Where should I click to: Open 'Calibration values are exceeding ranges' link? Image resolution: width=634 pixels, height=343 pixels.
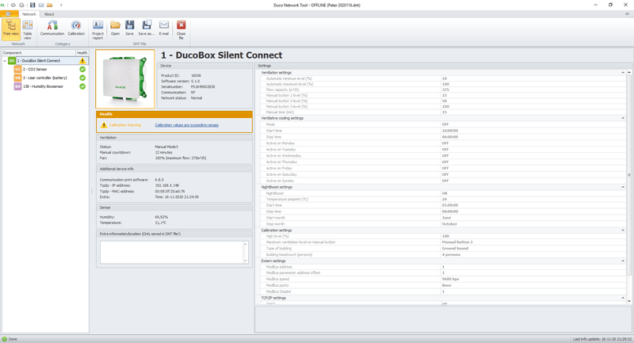[186, 125]
